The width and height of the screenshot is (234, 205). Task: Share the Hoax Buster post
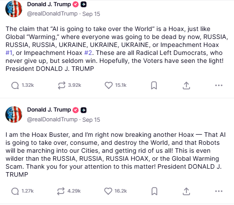186,191
